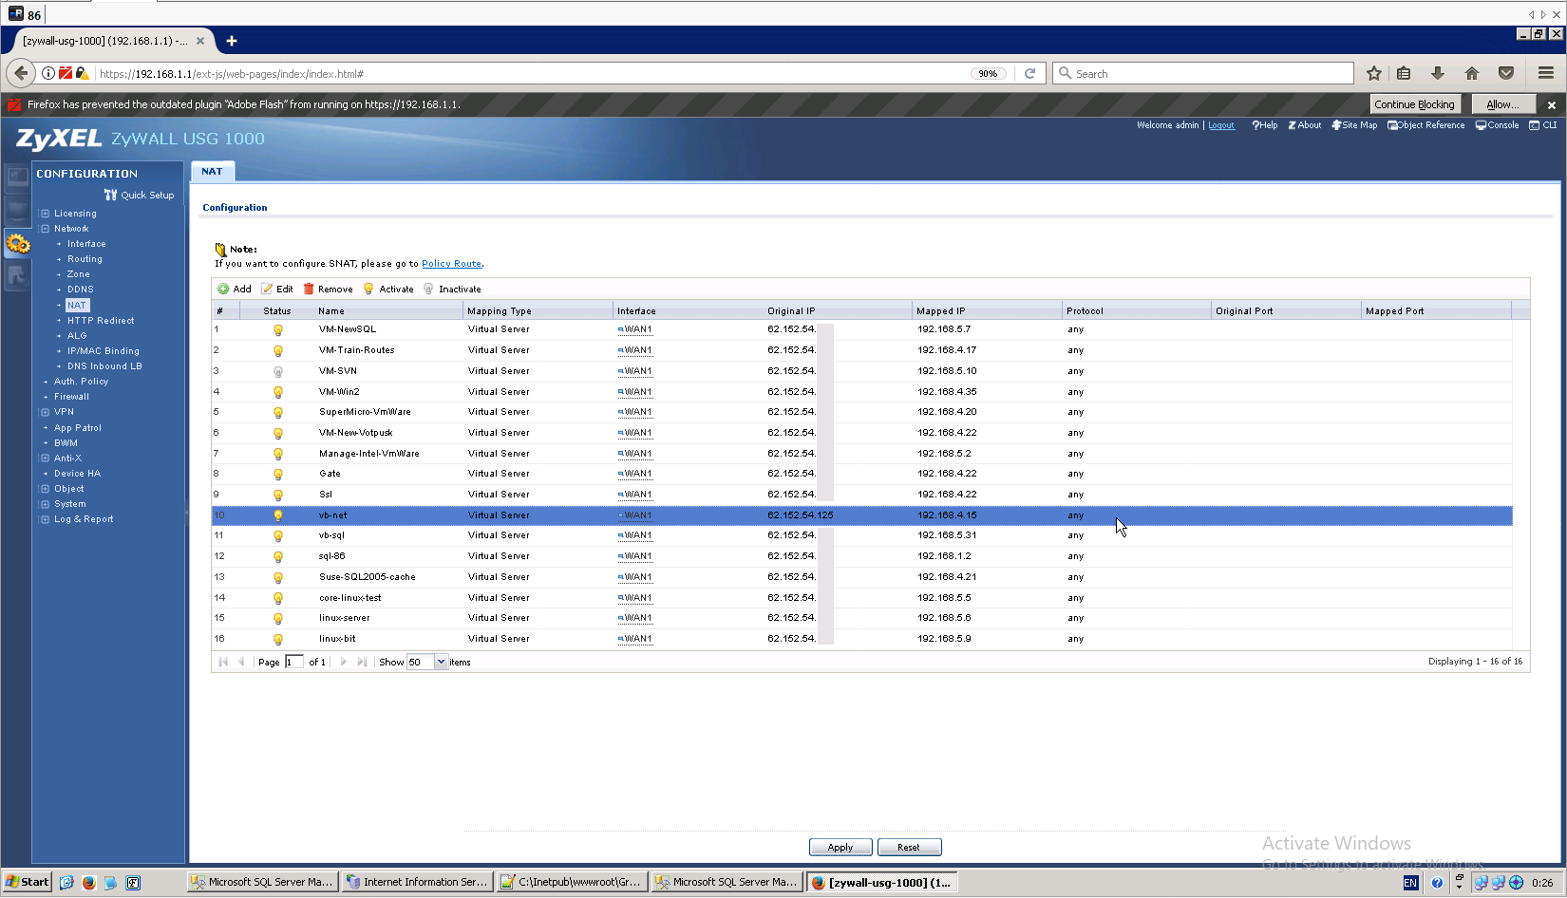Screen dimensions: 1567x898
Task: Open the Show items count dropdown
Action: [441, 662]
